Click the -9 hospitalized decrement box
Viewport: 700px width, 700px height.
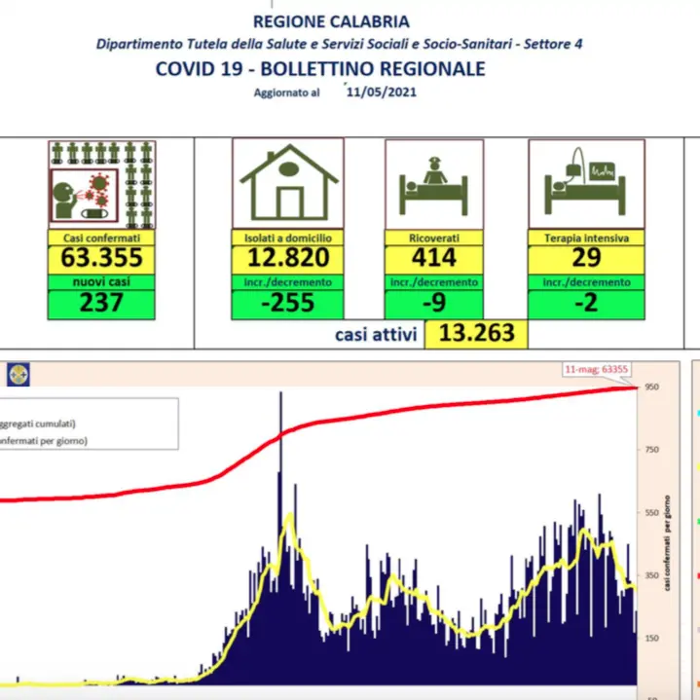(432, 303)
